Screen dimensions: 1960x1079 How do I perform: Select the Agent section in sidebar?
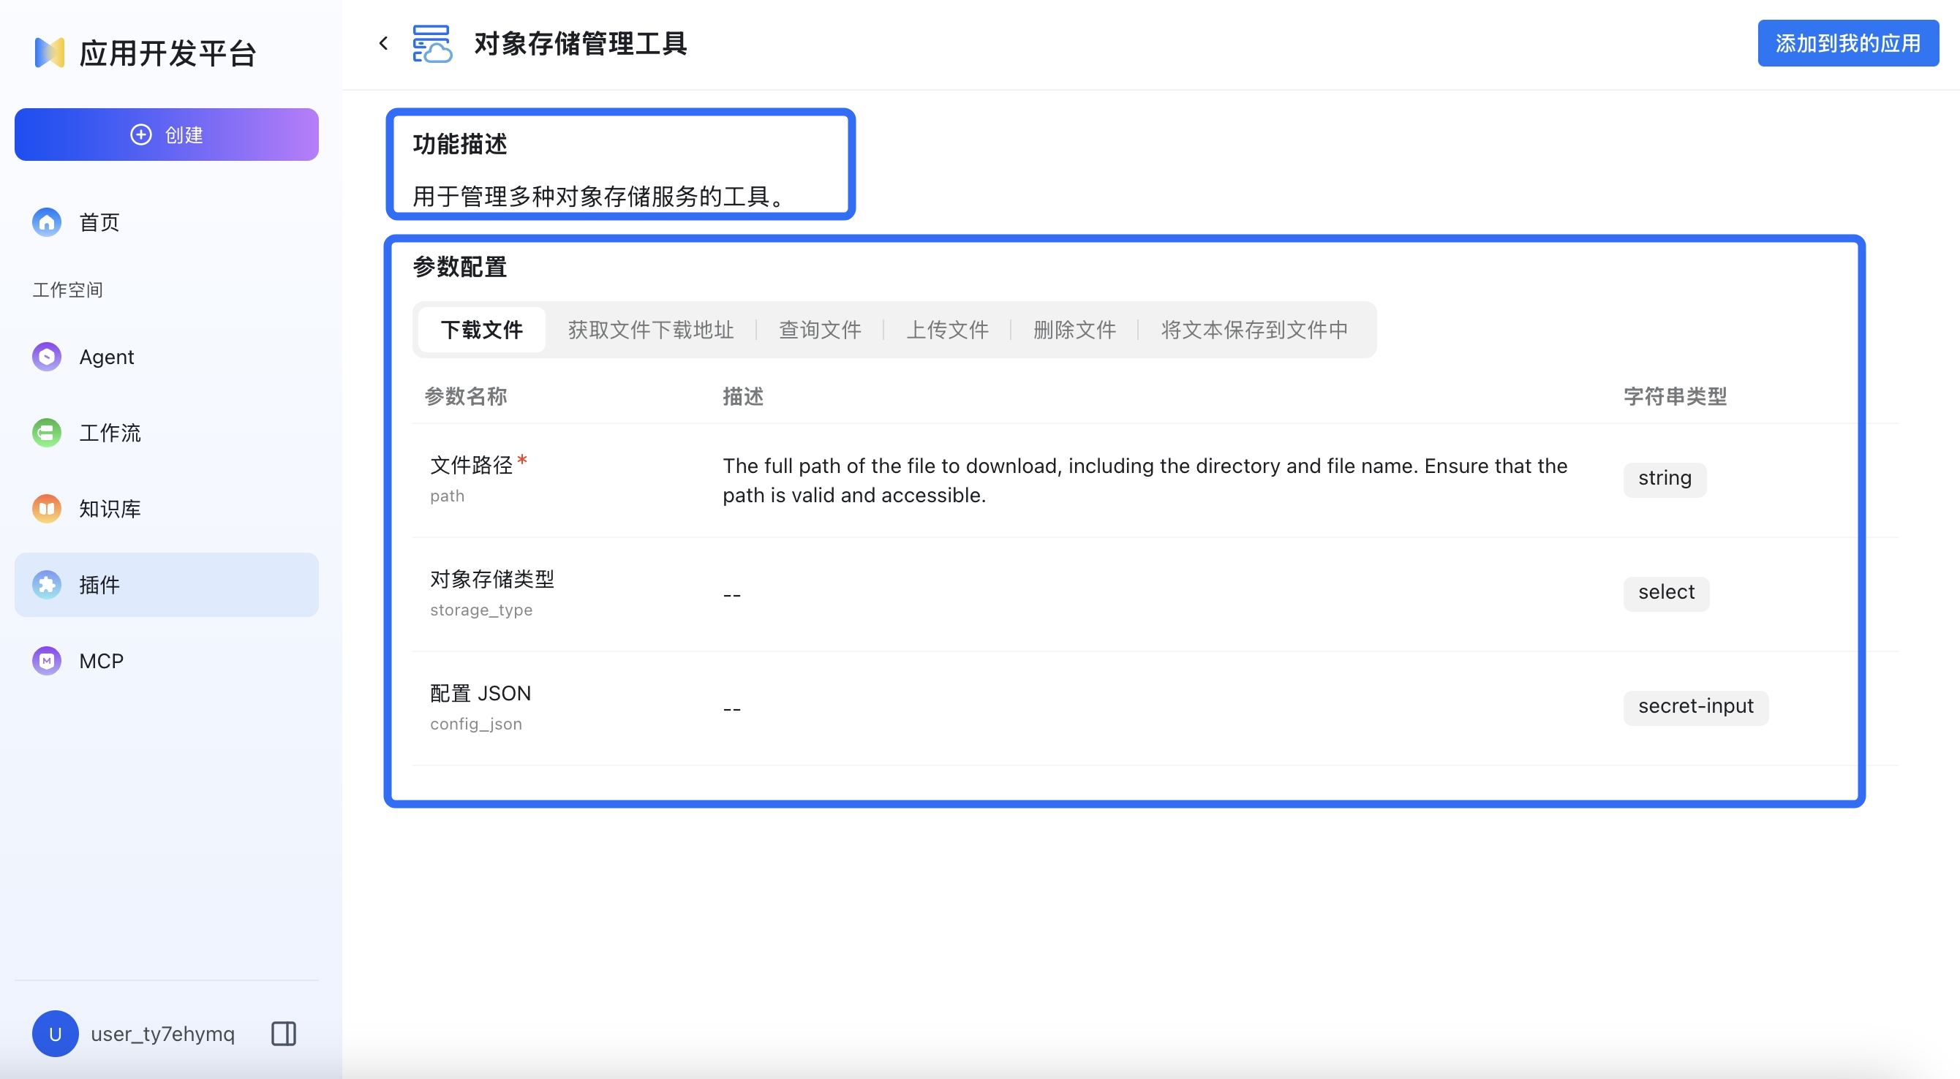(107, 357)
